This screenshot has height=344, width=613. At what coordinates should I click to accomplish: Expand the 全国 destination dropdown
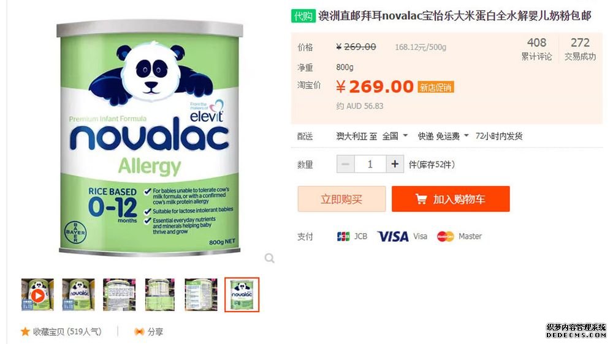point(395,136)
